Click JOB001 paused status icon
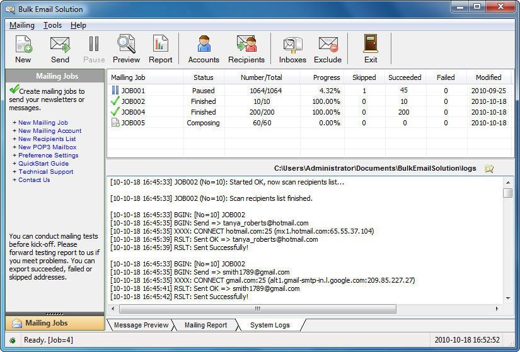Viewport: 520px width, 352px height. (115, 90)
